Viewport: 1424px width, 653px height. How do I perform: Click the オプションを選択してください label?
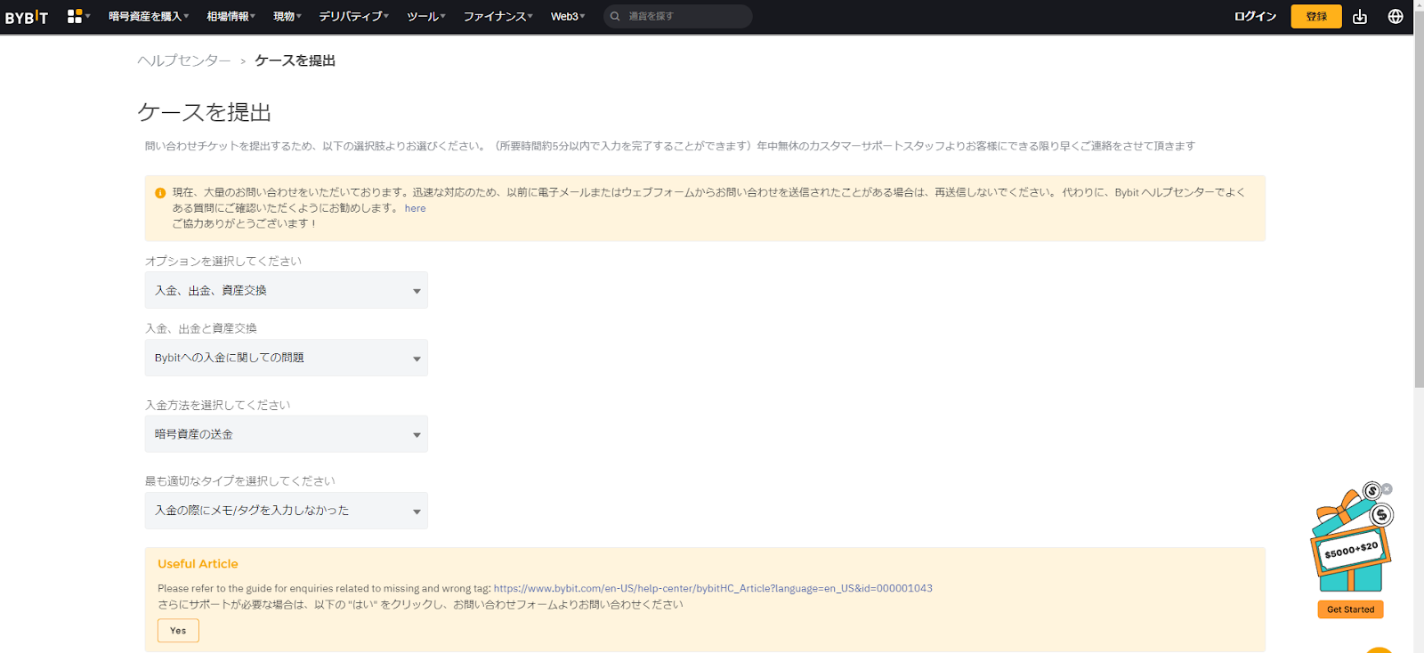tap(223, 261)
